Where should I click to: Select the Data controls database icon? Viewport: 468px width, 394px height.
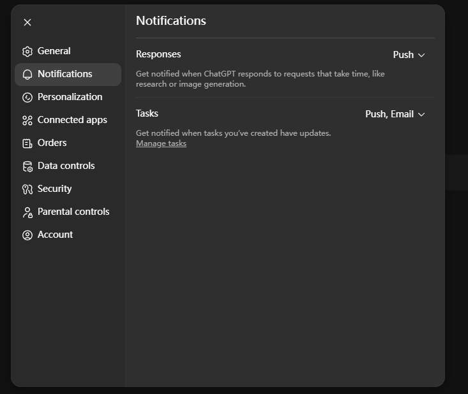click(27, 166)
